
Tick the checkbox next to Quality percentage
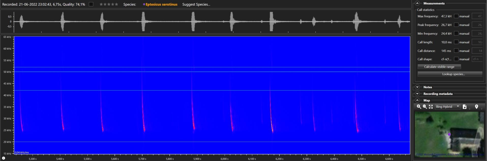[x=91, y=4]
